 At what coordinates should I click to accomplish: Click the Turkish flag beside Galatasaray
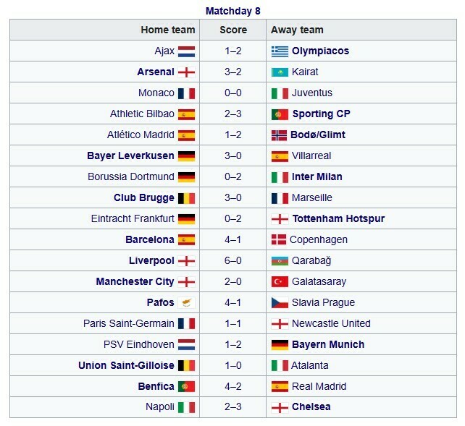tap(280, 282)
